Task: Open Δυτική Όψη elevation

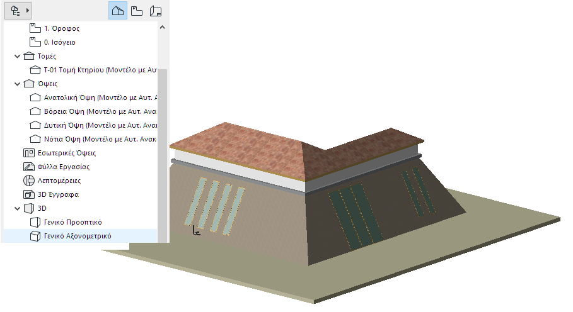Action: coord(100,125)
